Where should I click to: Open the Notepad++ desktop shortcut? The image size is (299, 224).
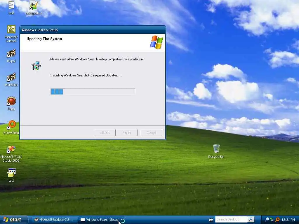[x=34, y=8]
